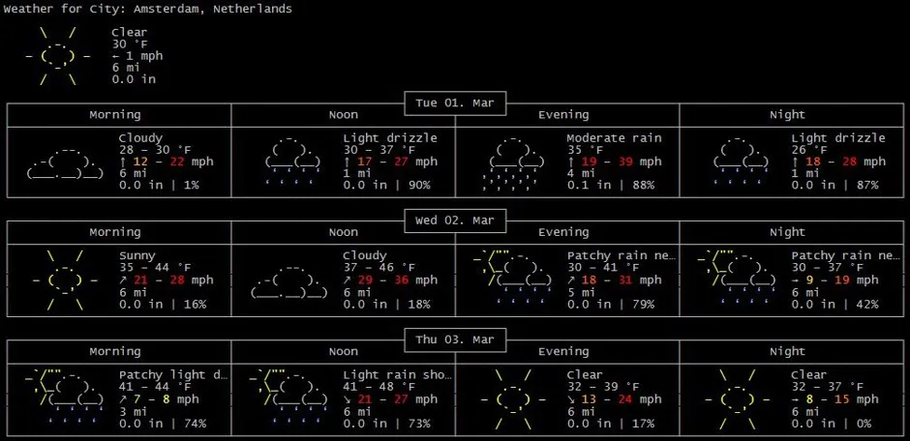Click Tuesday morning's 'Cloudy' label
Image resolution: width=910 pixels, height=441 pixels.
coord(141,138)
